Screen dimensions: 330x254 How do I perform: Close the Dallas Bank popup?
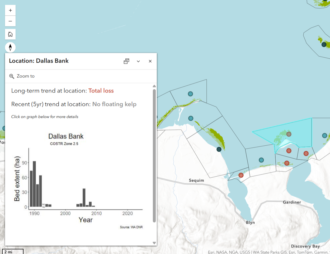click(x=150, y=61)
